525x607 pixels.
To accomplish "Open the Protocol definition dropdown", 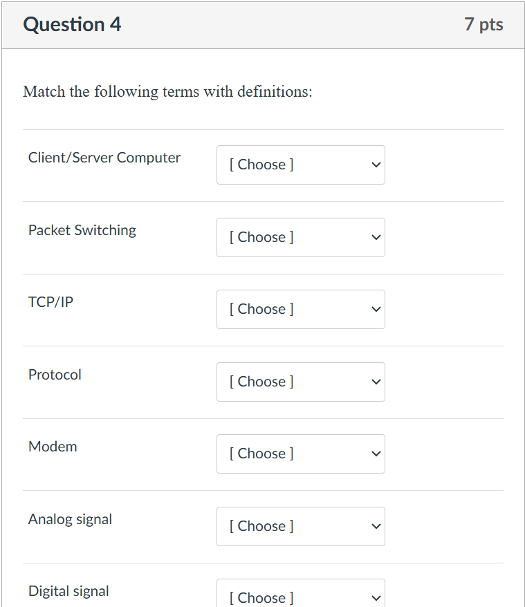I will (x=300, y=382).
